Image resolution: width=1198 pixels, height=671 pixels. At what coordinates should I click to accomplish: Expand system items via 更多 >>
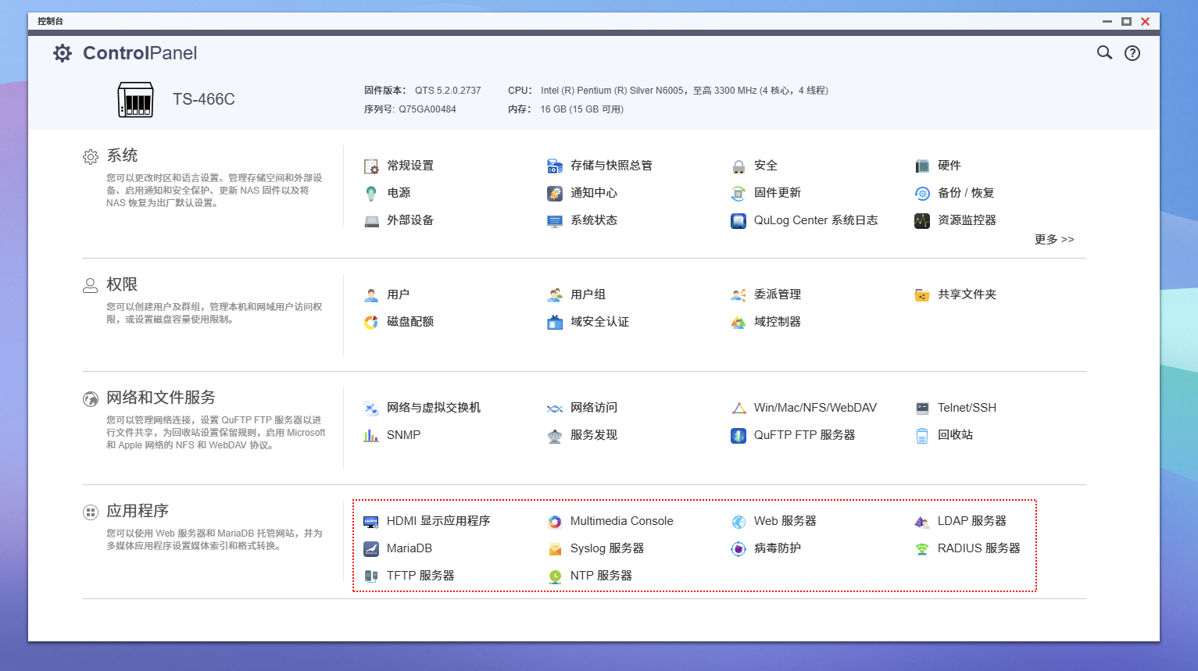tap(1054, 239)
